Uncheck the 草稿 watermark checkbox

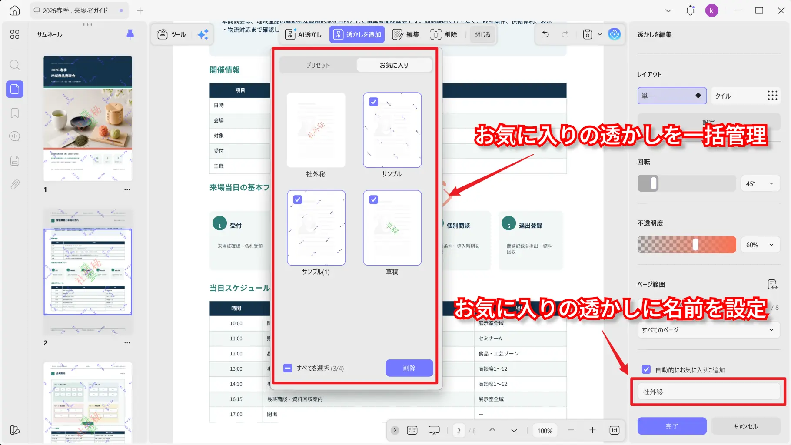click(x=374, y=199)
